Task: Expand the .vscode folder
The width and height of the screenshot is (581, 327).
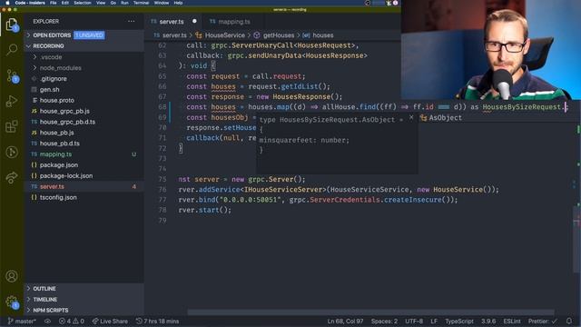Action: click(51, 57)
